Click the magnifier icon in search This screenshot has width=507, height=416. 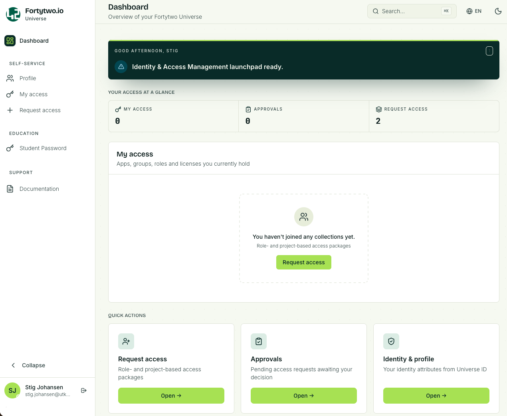click(x=376, y=11)
